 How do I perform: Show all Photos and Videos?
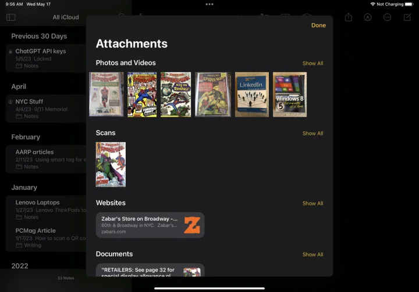(x=313, y=63)
